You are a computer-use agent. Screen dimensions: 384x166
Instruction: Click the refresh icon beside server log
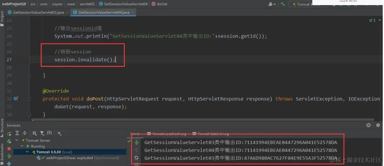(137, 158)
